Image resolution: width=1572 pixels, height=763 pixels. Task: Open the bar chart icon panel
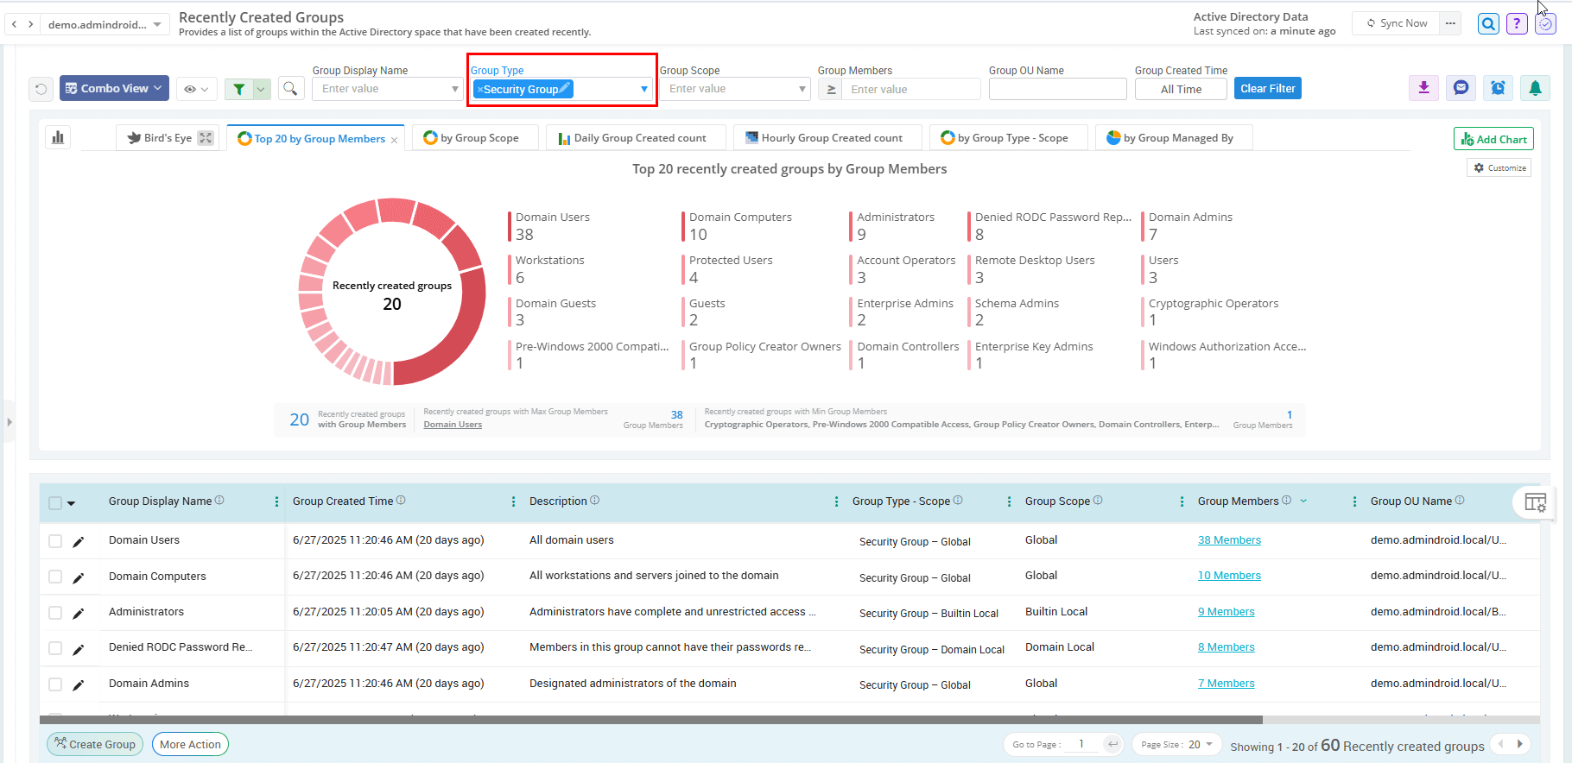click(59, 138)
